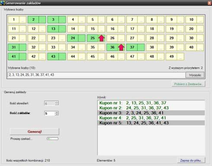
Task: Click the Z wyższym priorytetem: 2 label
Action: (186, 68)
